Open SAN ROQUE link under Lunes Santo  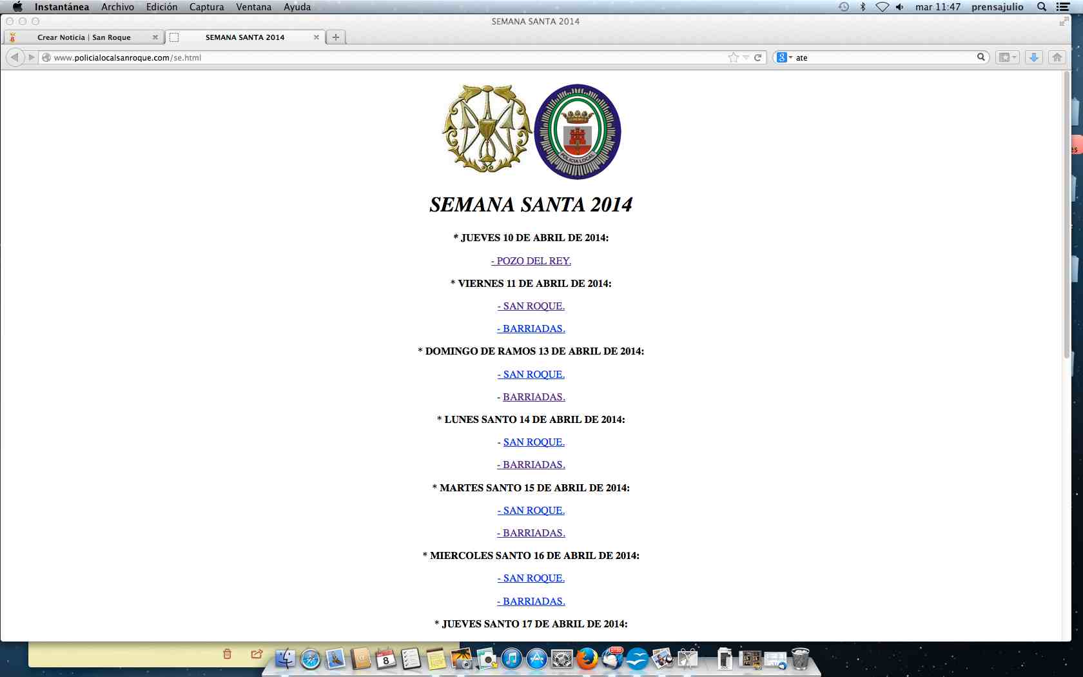pos(534,442)
